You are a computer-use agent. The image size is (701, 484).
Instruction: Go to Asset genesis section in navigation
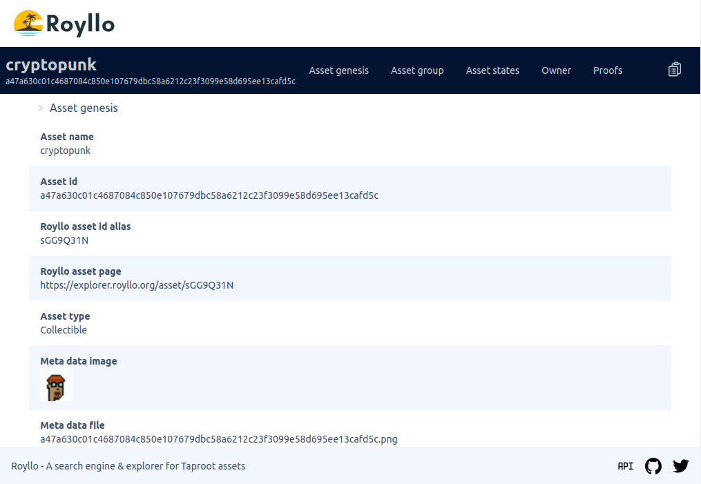(x=339, y=70)
